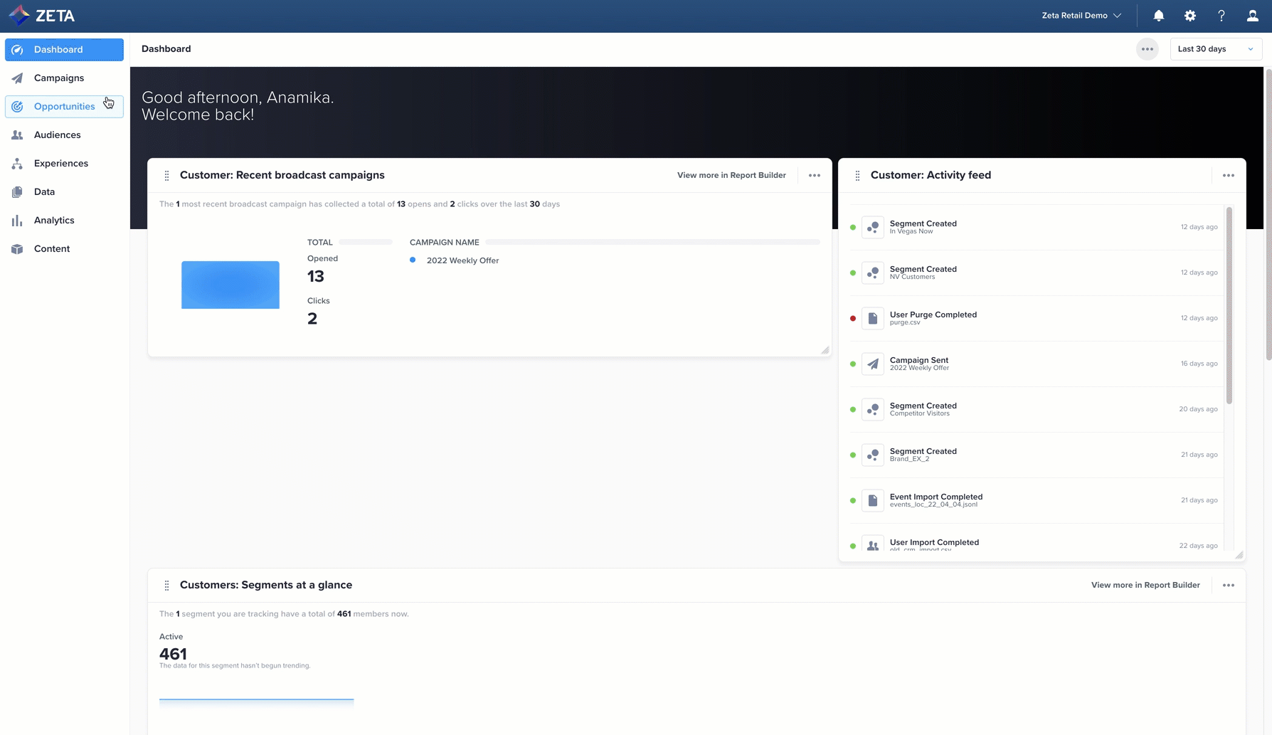Expand the Zeta Retail Demo account dropdown
Image resolution: width=1272 pixels, height=735 pixels.
pyautogui.click(x=1081, y=16)
